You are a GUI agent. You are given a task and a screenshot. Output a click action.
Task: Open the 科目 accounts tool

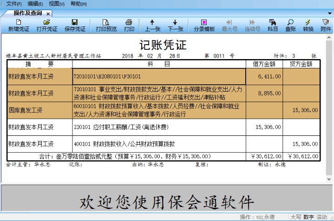[x=273, y=25]
